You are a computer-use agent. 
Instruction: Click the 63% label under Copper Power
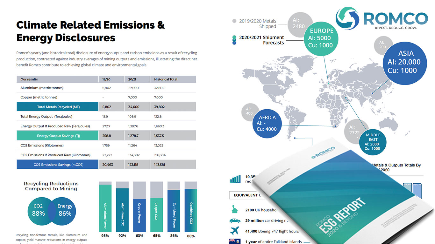139,236
